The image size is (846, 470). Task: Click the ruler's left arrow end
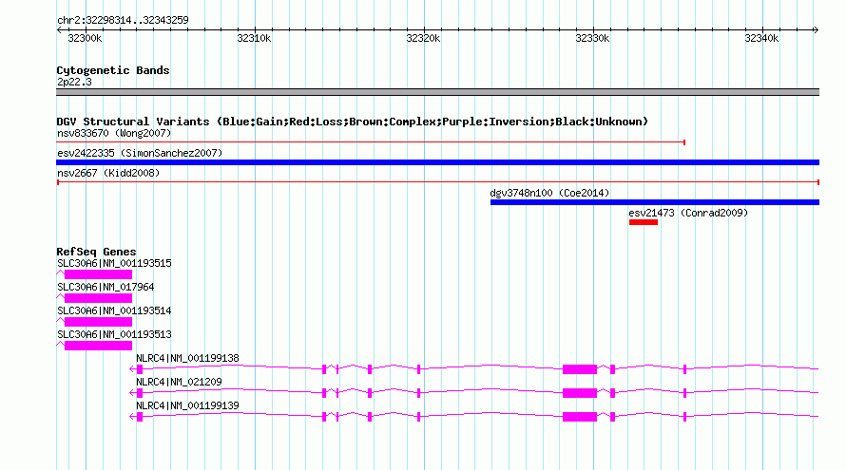pyautogui.click(x=59, y=30)
